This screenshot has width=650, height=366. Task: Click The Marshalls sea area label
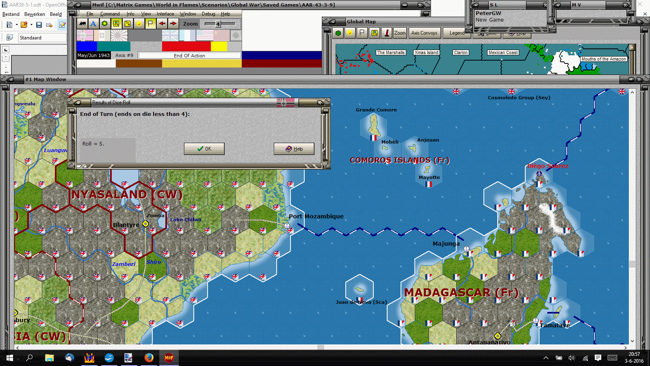(391, 52)
